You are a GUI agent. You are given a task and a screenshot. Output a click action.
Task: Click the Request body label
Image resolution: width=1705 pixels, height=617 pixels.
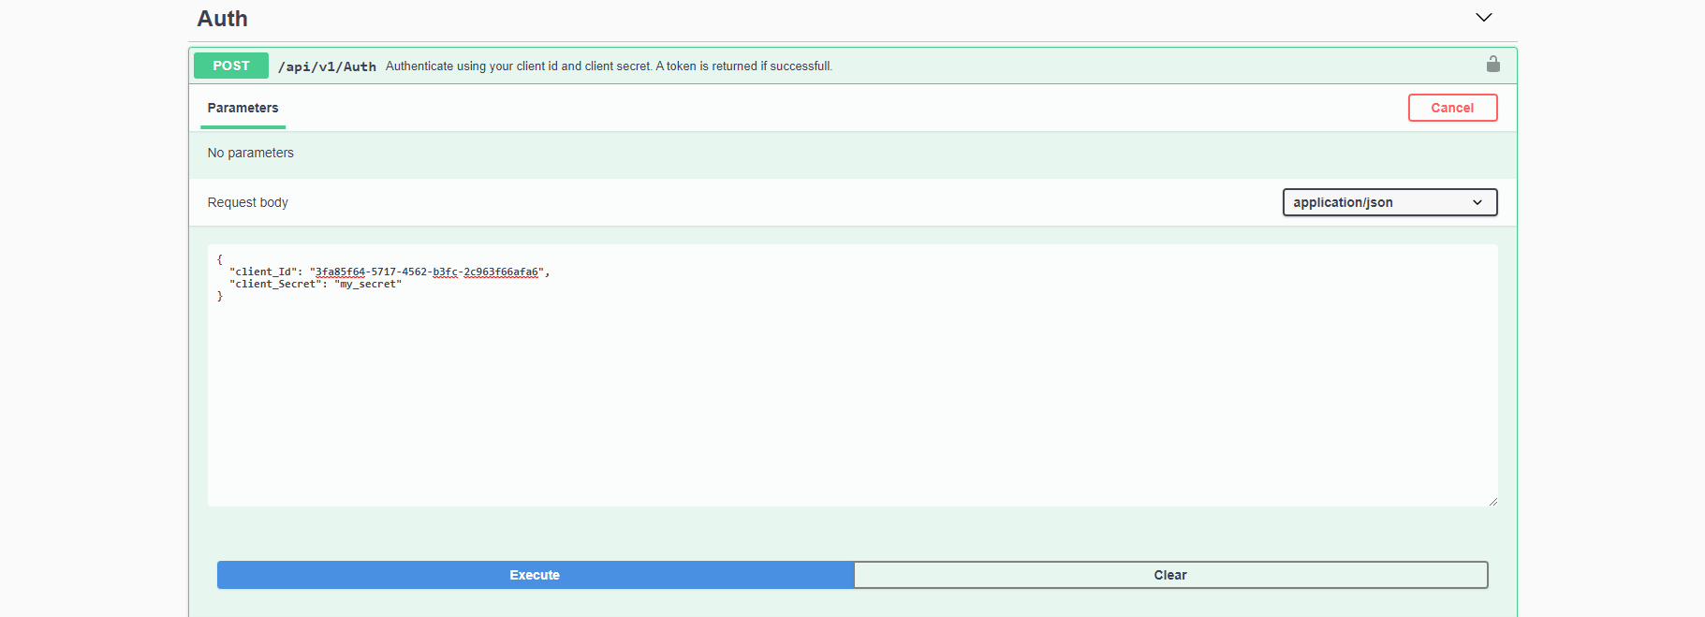(x=247, y=202)
